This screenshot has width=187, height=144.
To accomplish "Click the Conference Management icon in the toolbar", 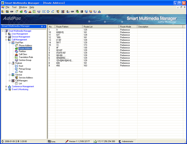I will tap(100, 12).
